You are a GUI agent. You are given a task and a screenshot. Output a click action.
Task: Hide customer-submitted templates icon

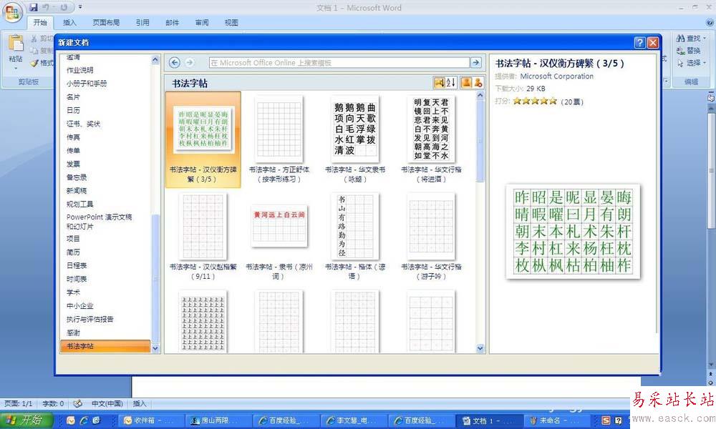pos(478,82)
